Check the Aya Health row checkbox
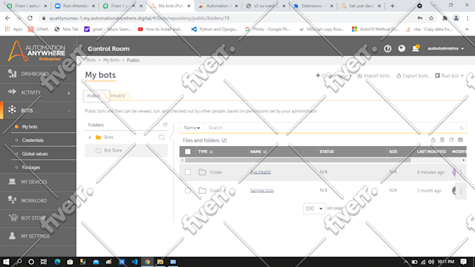The width and height of the screenshot is (475, 267). click(188, 172)
